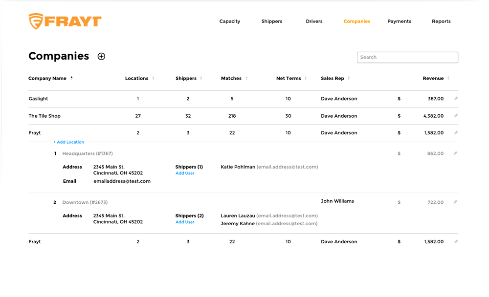Click Gaslight's Dave Anderson sales rep
Image resolution: width=489 pixels, height=297 pixels.
click(339, 99)
